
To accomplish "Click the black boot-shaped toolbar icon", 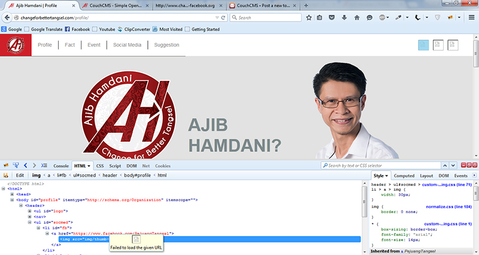I will tap(417, 18).
